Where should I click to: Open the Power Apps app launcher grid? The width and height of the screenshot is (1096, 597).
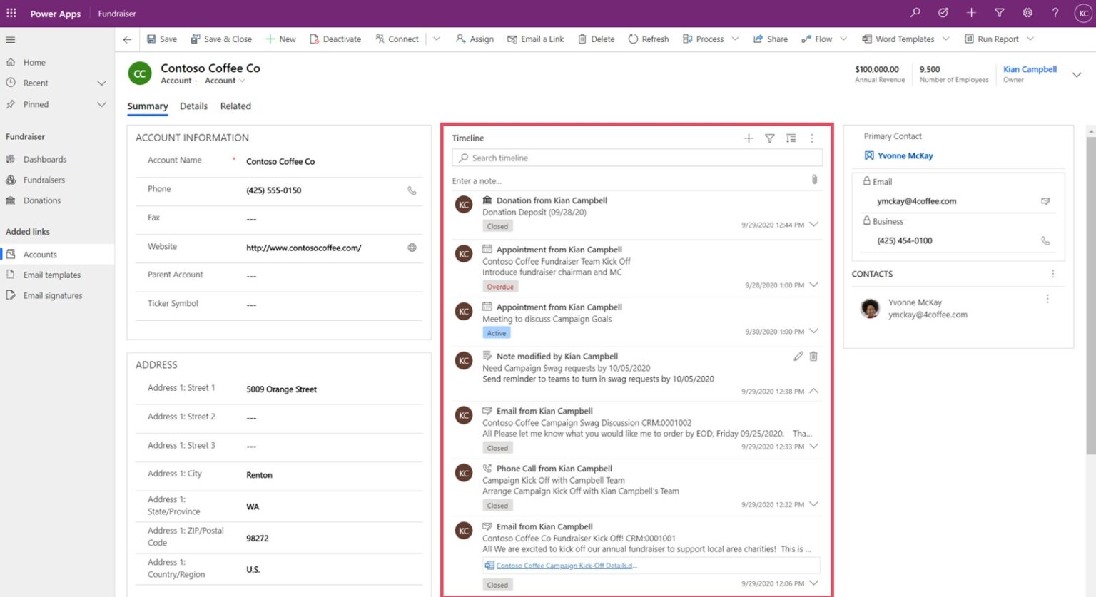[11, 13]
